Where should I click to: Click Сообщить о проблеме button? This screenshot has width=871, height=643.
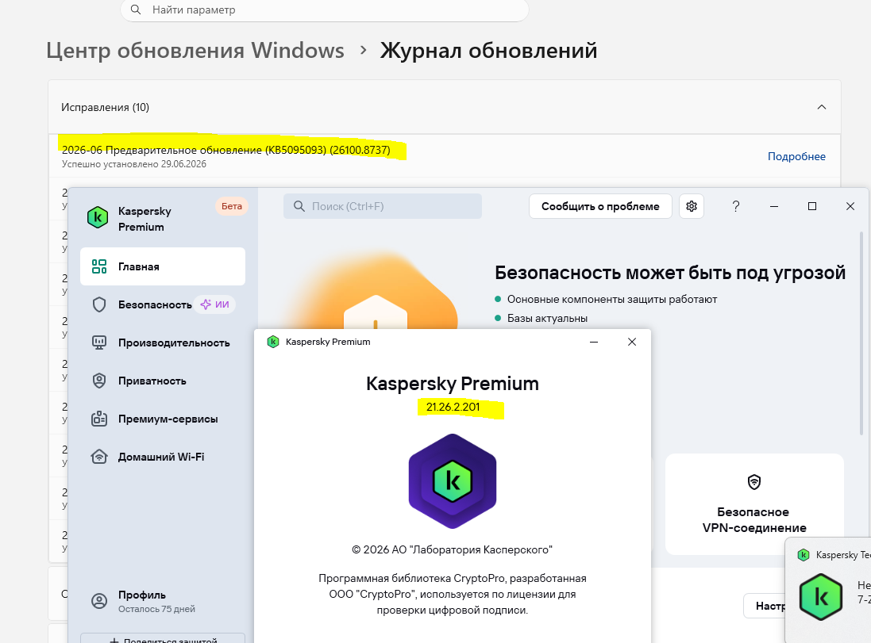[x=600, y=206]
